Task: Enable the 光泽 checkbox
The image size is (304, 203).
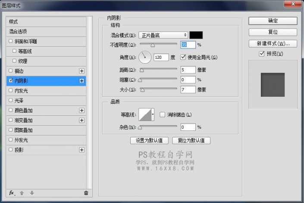Action: point(11,100)
